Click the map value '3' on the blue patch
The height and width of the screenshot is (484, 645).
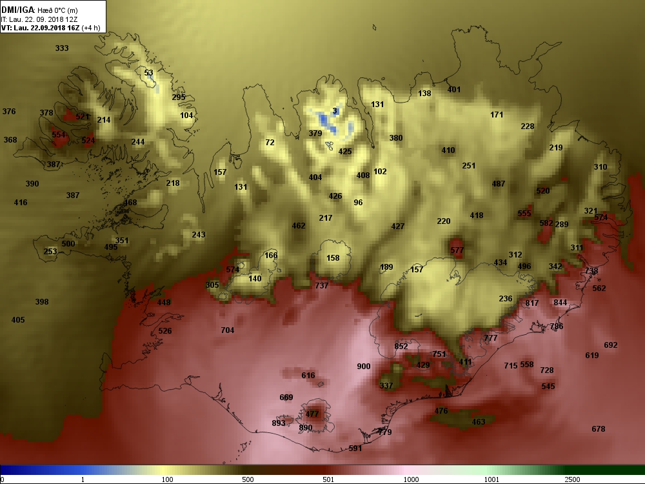point(335,111)
